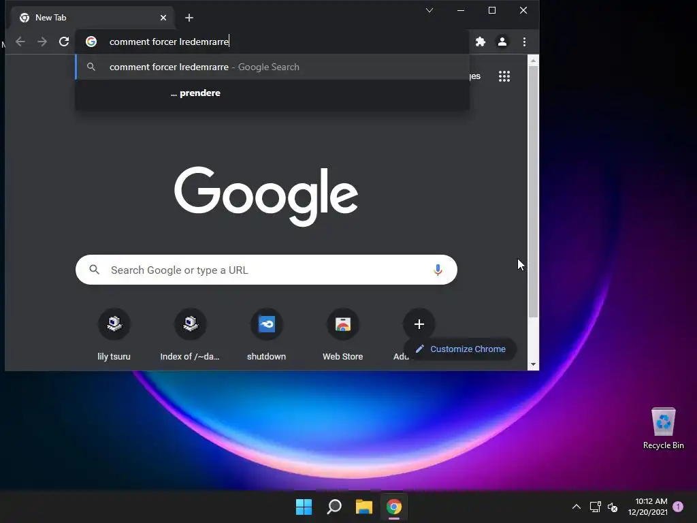
Task: Reload the page with the refresh icon
Action: pyautogui.click(x=64, y=42)
